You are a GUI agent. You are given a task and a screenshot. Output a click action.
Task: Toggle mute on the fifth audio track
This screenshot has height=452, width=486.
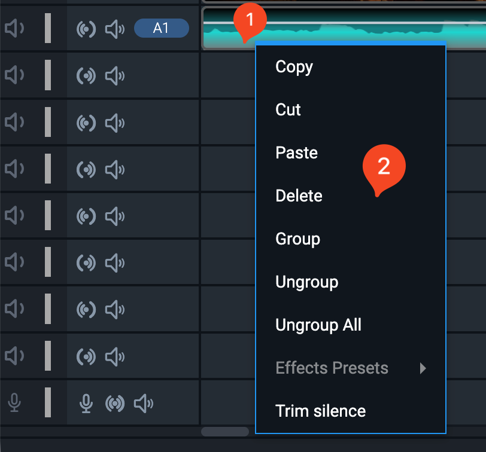tap(14, 215)
